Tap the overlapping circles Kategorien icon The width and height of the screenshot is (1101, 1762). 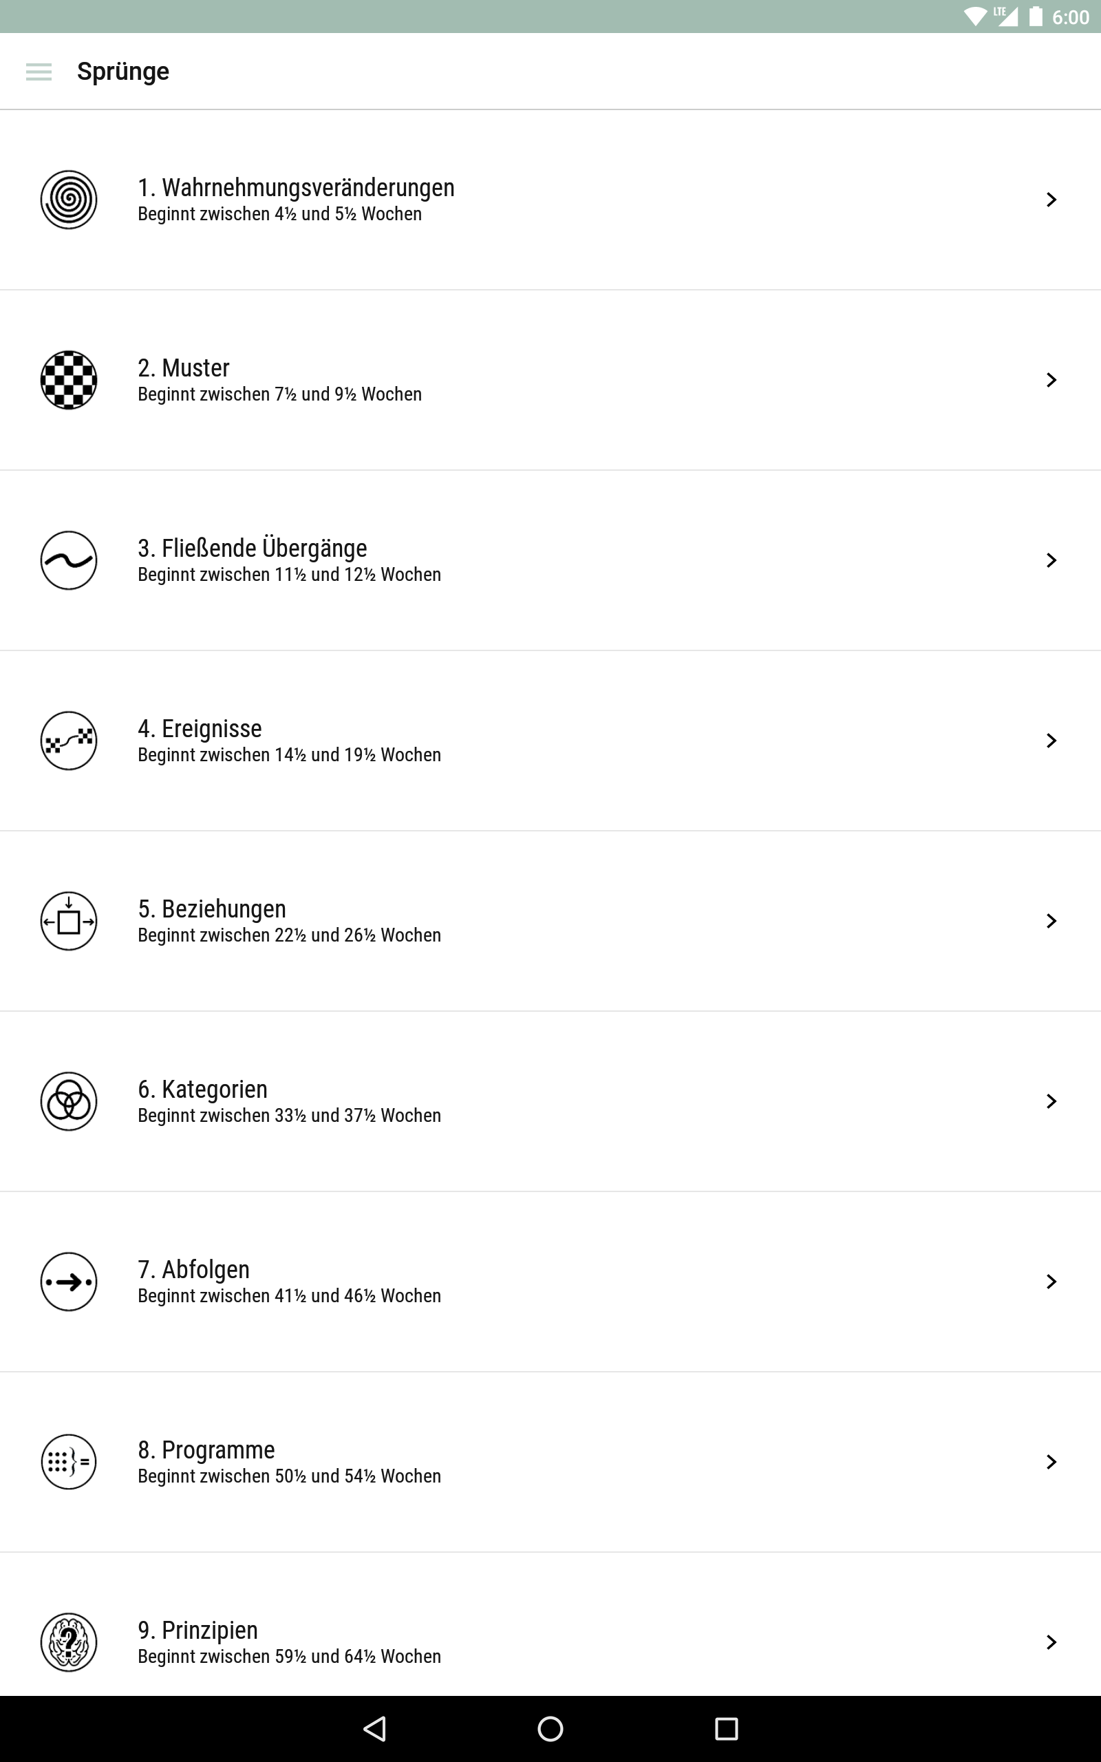coord(68,1101)
